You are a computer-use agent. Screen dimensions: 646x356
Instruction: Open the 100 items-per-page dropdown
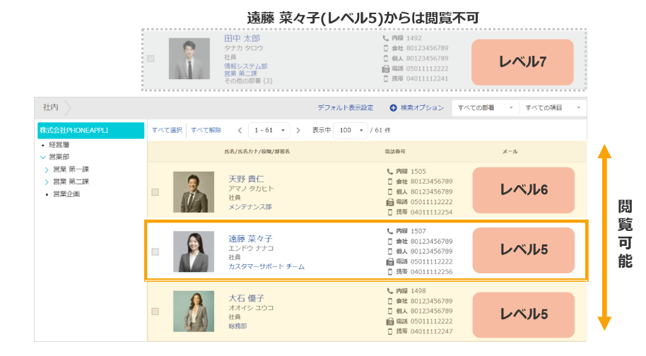350,131
